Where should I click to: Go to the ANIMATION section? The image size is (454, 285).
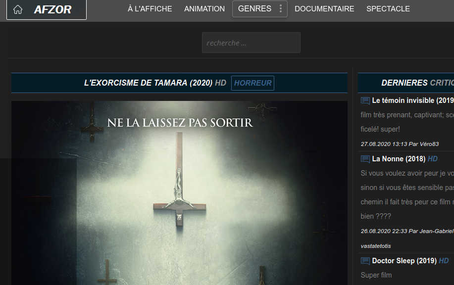click(x=204, y=9)
